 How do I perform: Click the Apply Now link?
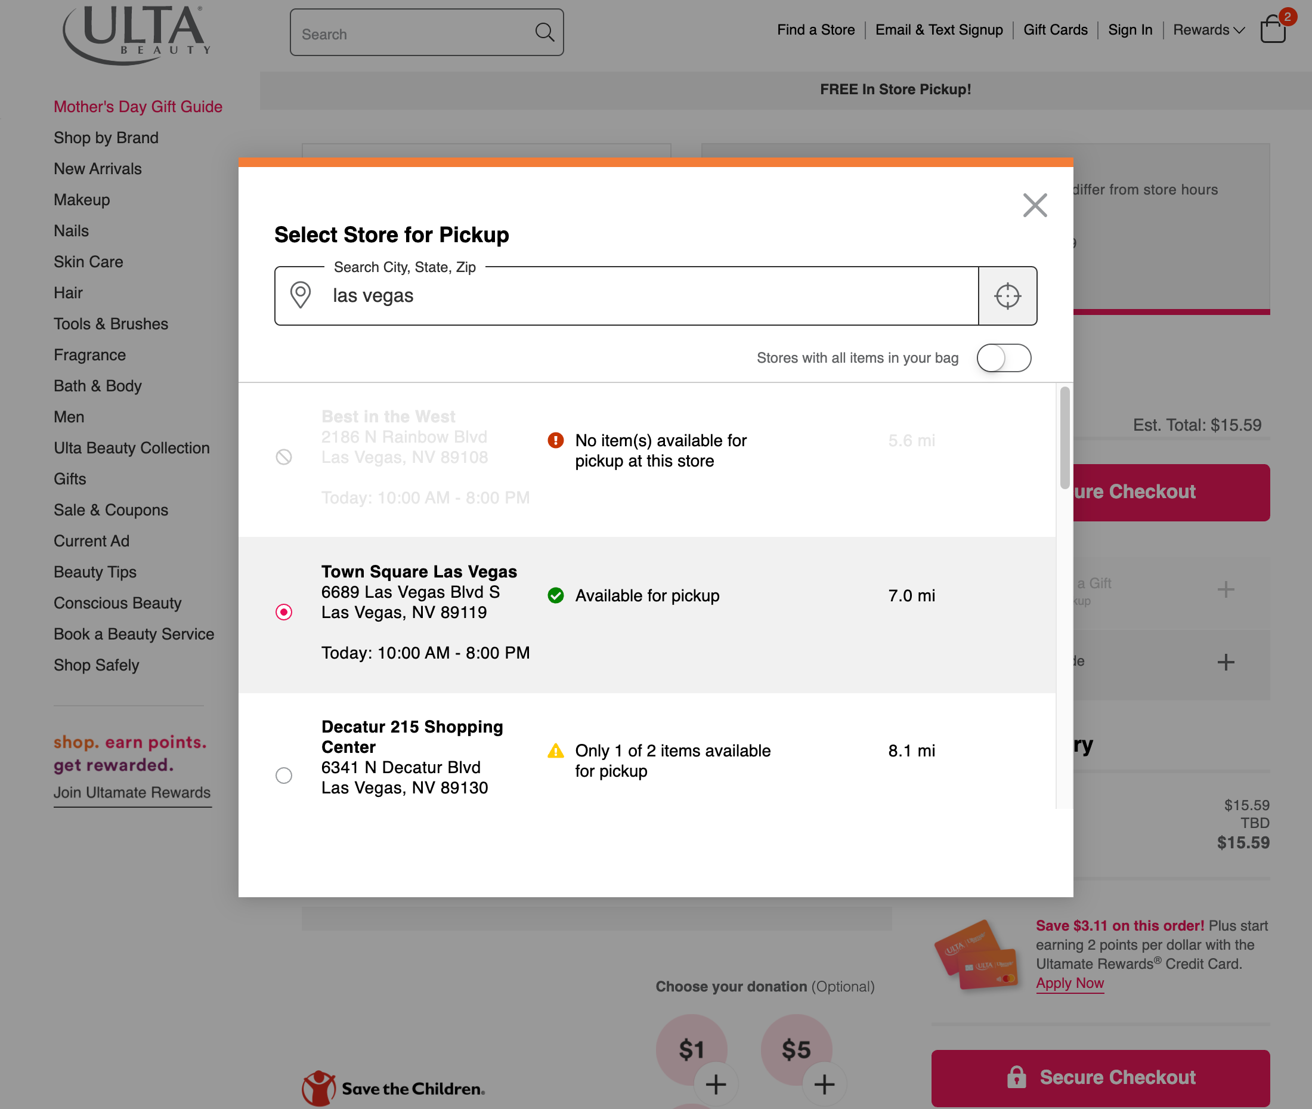pyautogui.click(x=1069, y=983)
